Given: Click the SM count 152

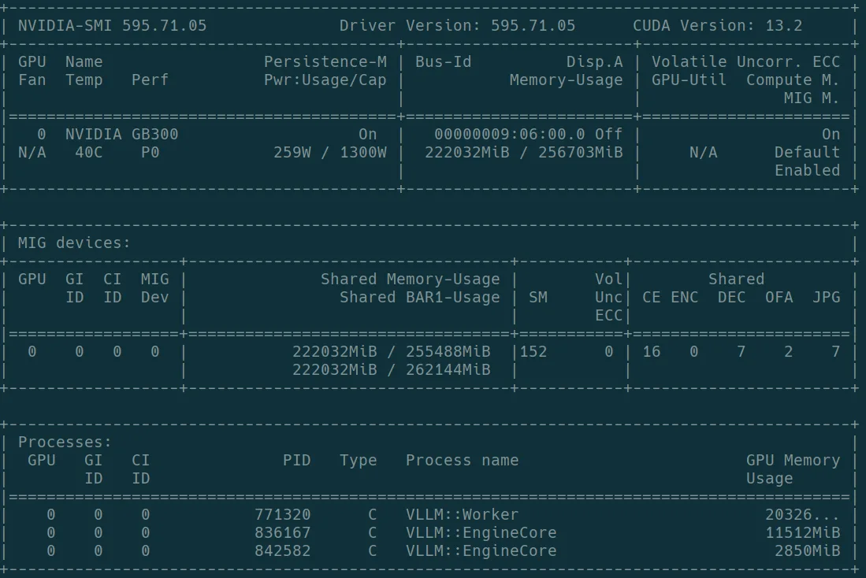Looking at the screenshot, I should click(533, 352).
